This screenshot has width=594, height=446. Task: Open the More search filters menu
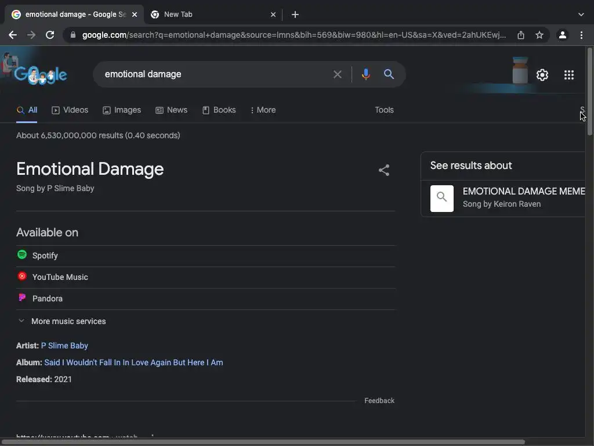click(x=263, y=110)
